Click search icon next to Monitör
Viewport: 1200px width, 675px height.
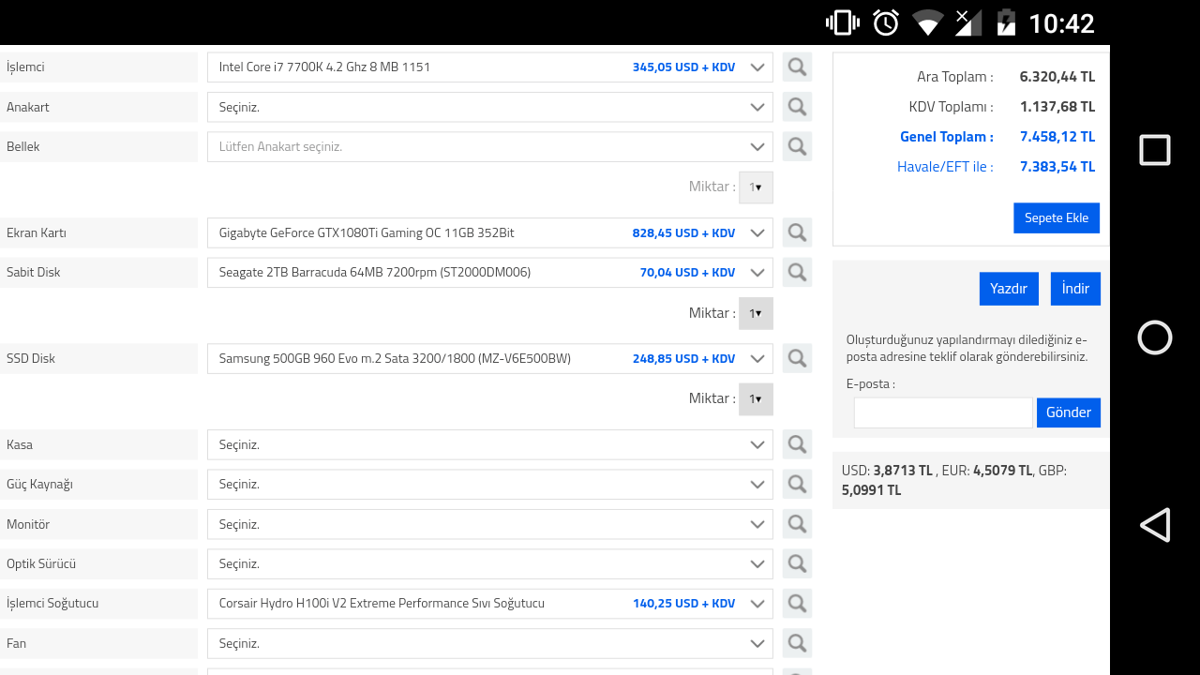(797, 524)
